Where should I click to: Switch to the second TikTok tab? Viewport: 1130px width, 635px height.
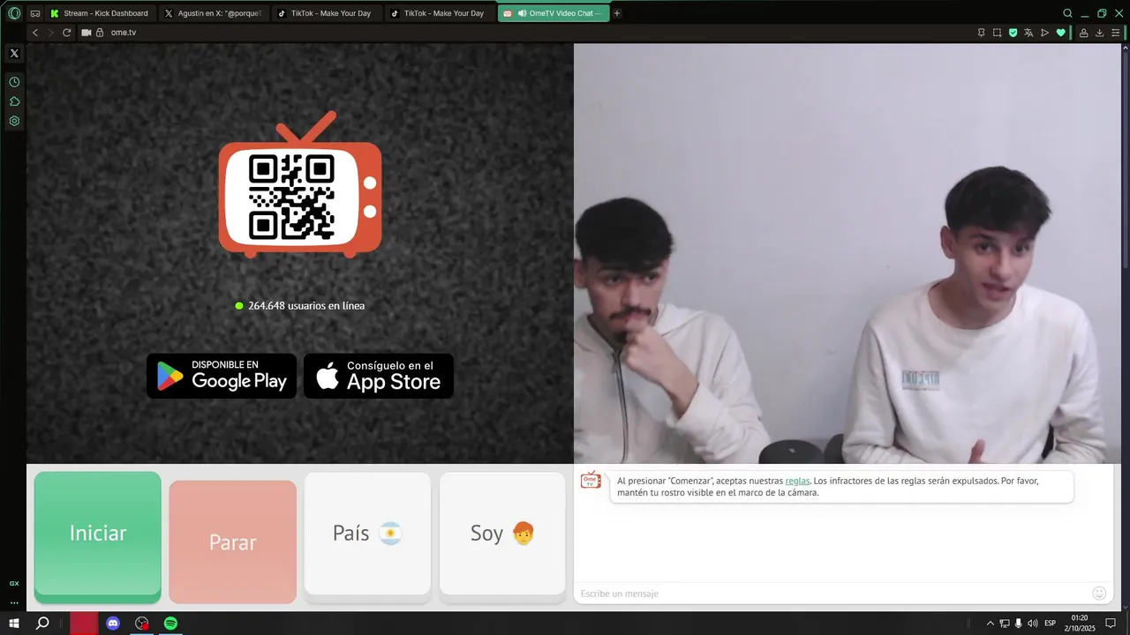point(439,13)
